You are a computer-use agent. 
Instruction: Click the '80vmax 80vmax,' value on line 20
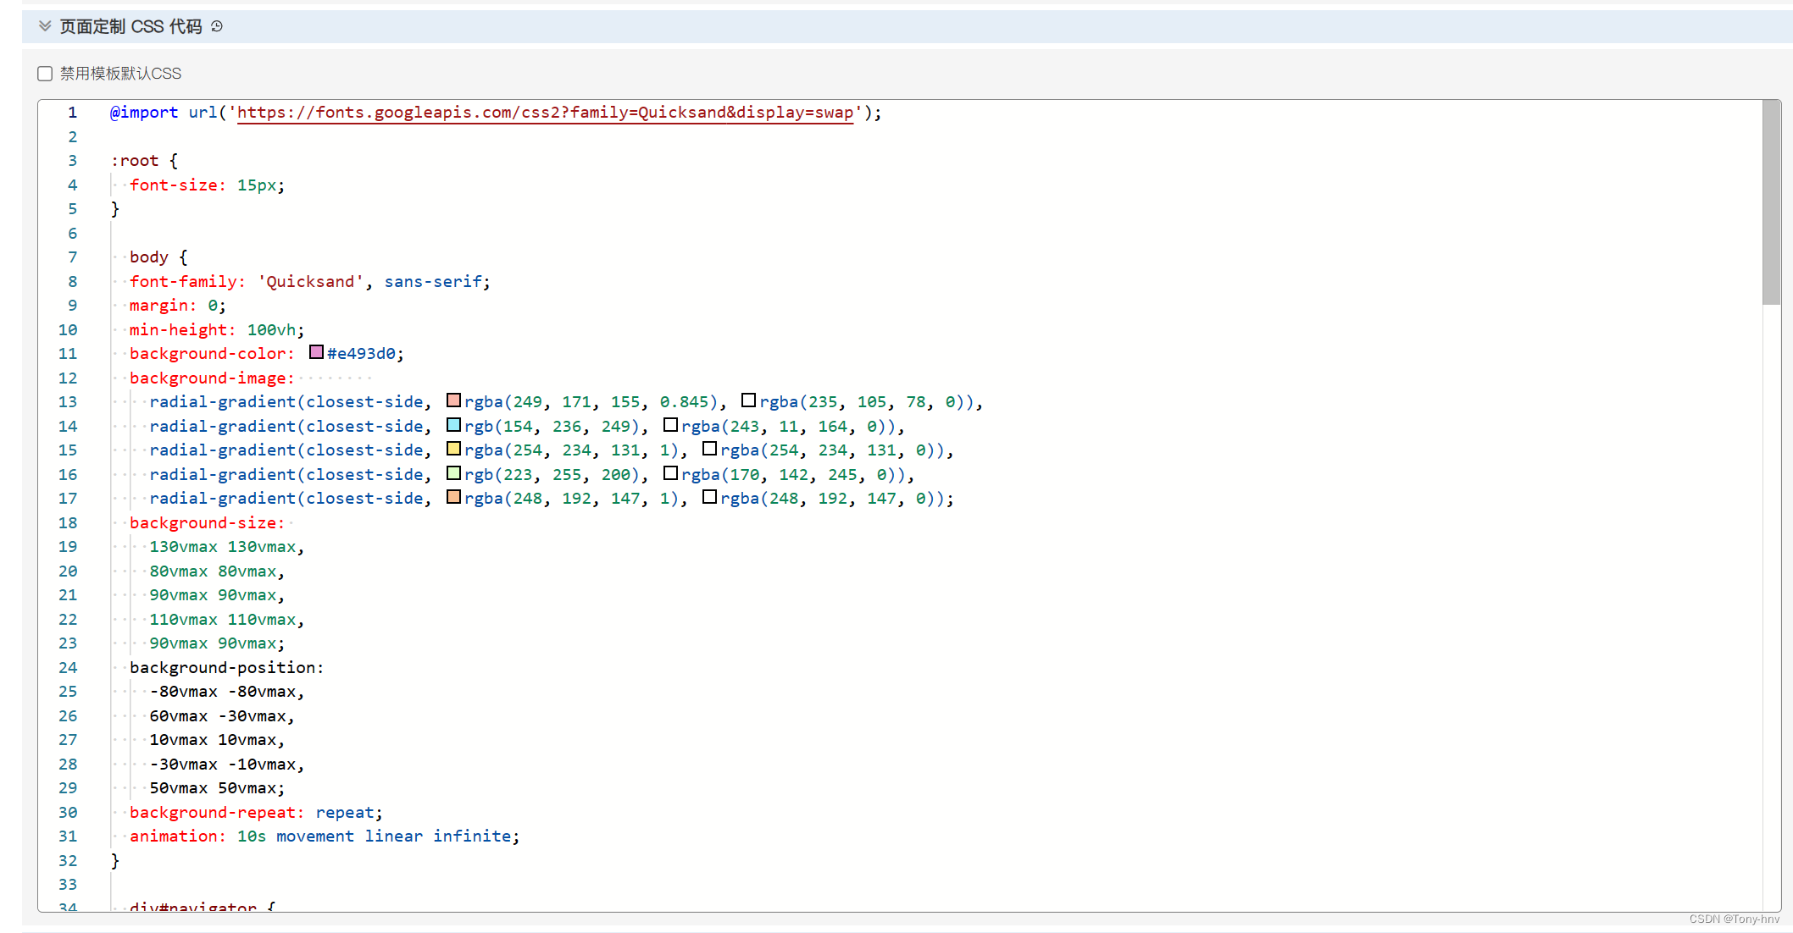click(x=217, y=571)
